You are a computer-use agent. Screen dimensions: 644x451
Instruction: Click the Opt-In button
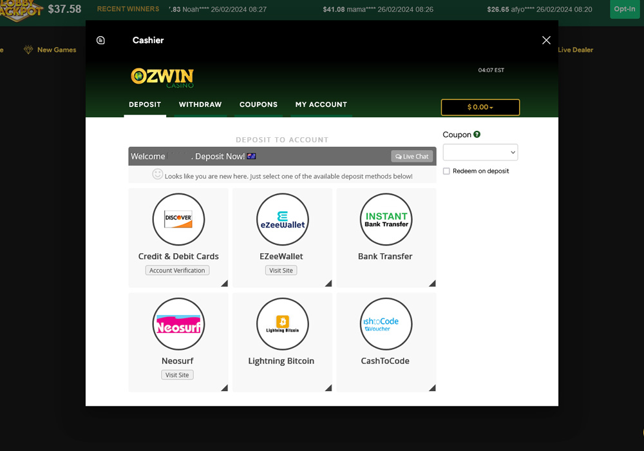point(625,9)
